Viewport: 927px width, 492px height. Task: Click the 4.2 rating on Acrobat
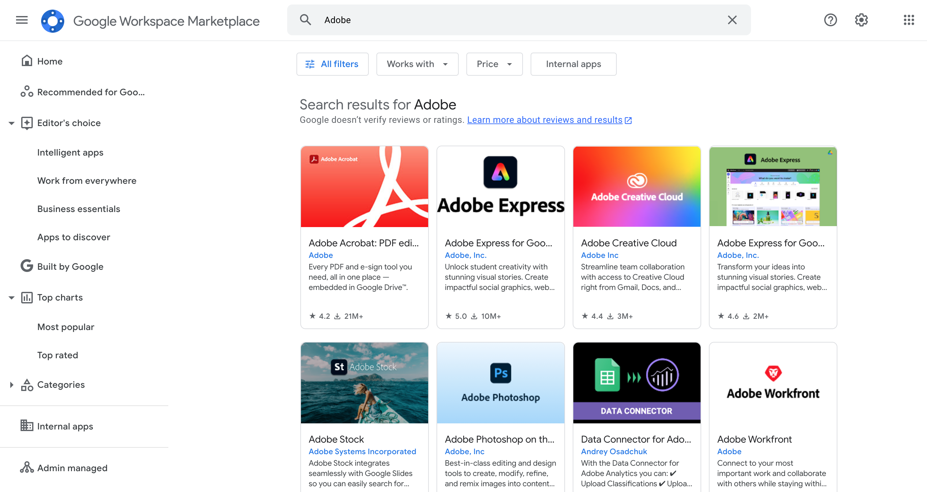(319, 316)
